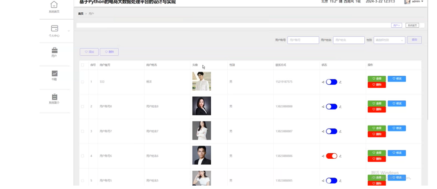Click avatar thumbnail of 用户姓名6
The width and height of the screenshot is (437, 189).
coord(201,155)
